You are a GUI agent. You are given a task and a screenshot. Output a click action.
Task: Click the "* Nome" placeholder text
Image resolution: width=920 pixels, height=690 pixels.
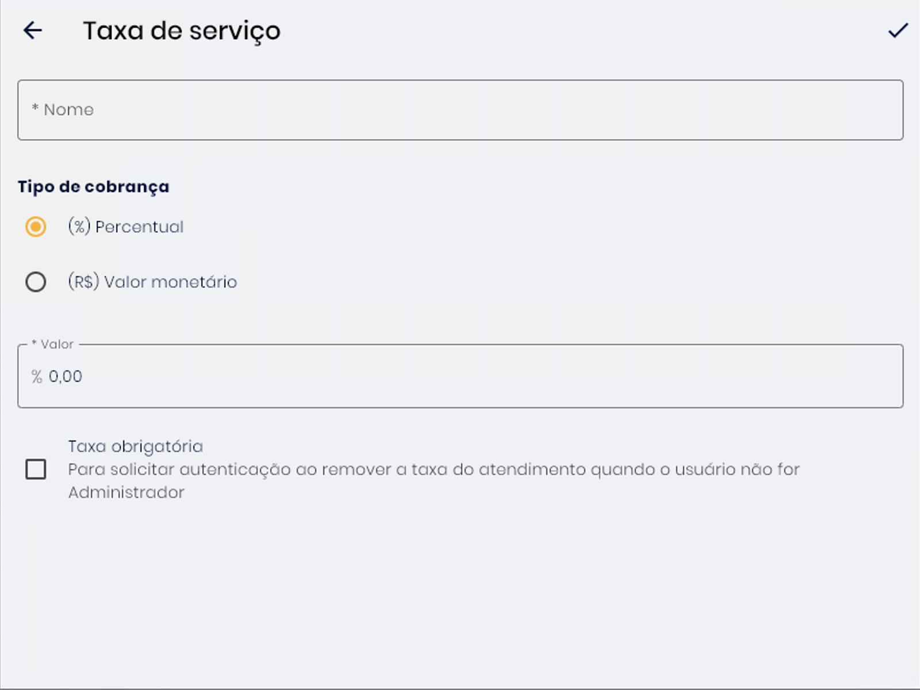(x=63, y=110)
